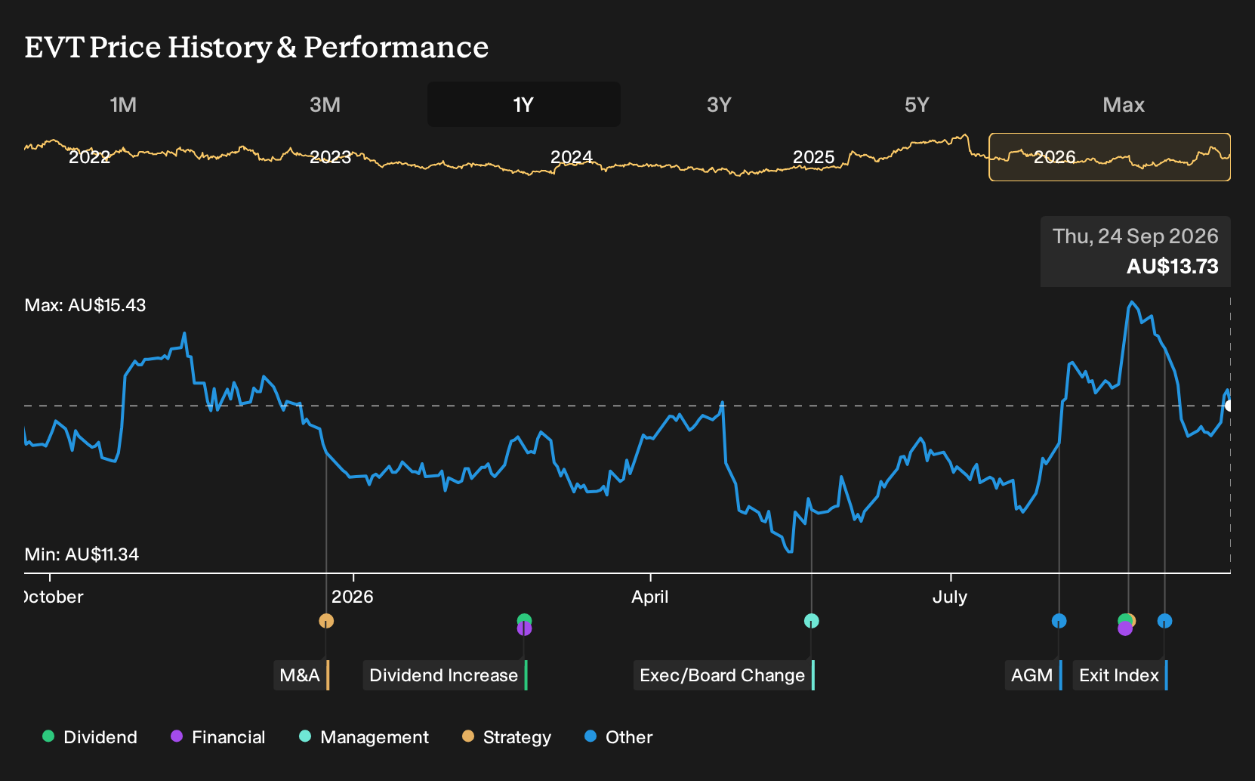Click the orange M&A strategy event dot
This screenshot has height=781, width=1255.
(x=326, y=621)
